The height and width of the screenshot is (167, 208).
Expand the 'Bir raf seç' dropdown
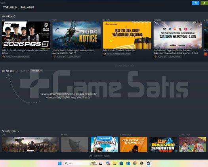[x=10, y=71]
